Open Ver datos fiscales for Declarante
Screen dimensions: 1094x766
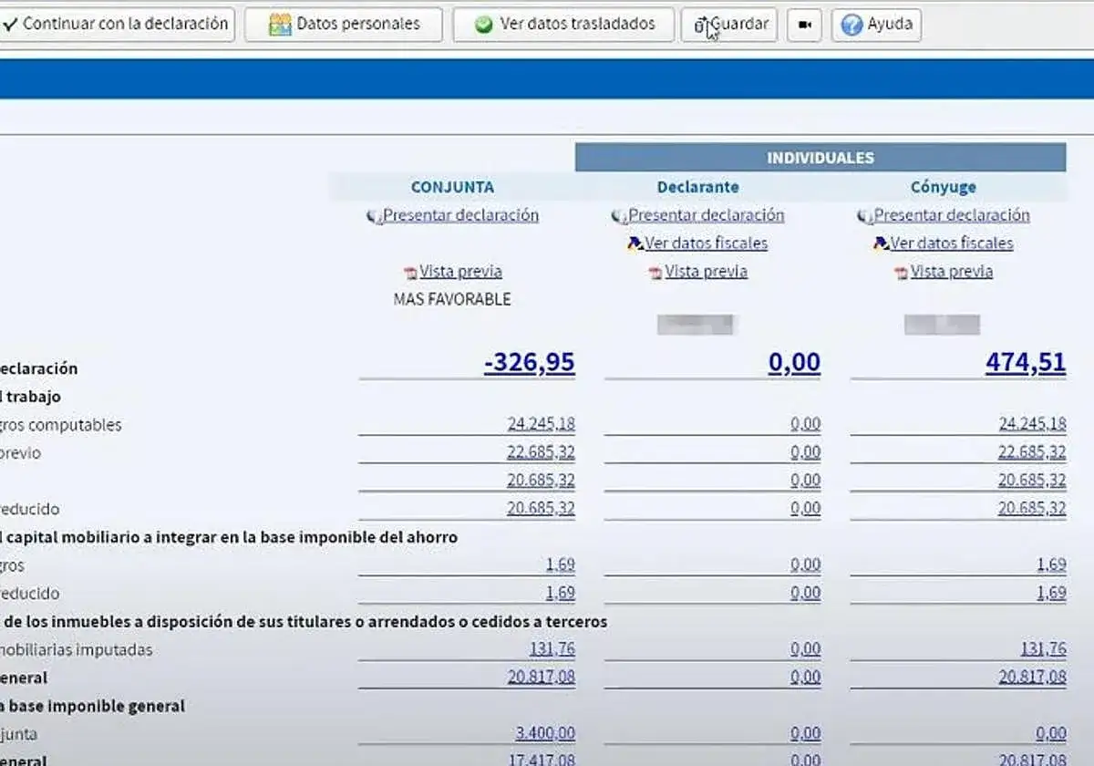[x=707, y=243]
